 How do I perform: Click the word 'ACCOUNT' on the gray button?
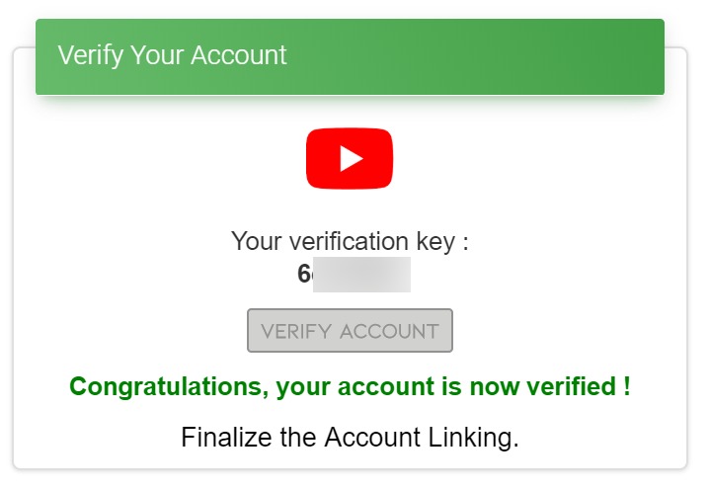pos(389,332)
